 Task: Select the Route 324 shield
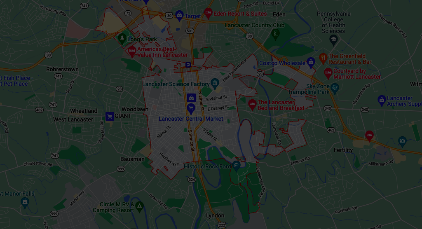click(x=192, y=180)
